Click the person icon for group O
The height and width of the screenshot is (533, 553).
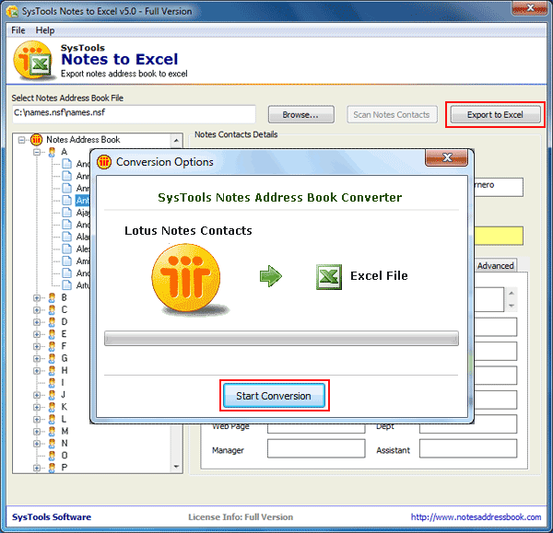coord(52,456)
